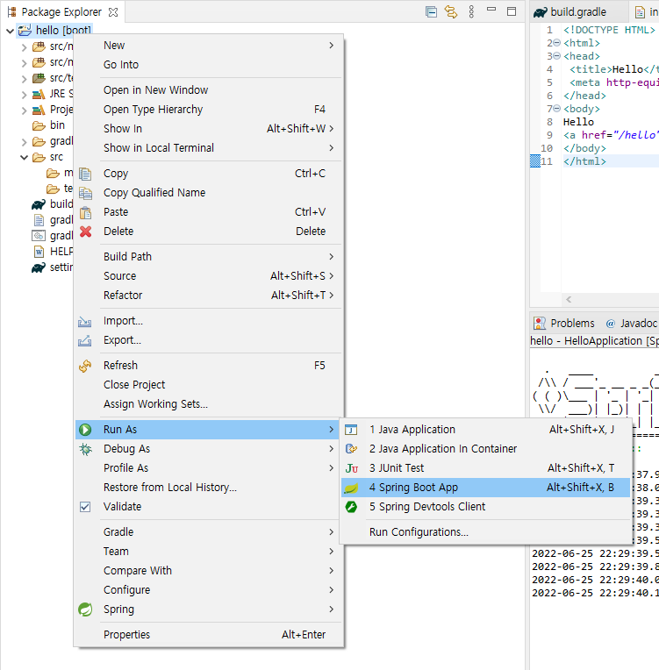Image resolution: width=659 pixels, height=670 pixels.
Task: Click Gradle elephant icon on build.gradle tab
Action: [541, 12]
